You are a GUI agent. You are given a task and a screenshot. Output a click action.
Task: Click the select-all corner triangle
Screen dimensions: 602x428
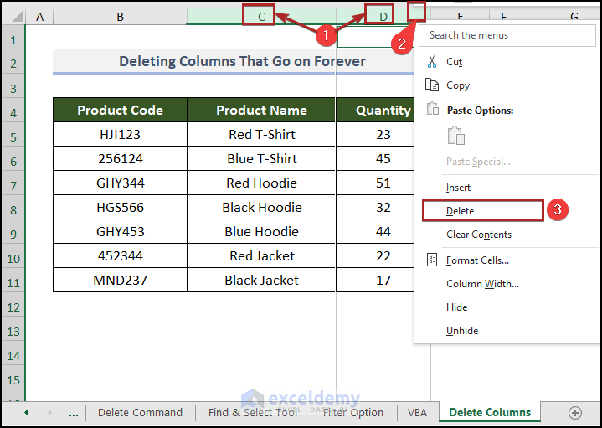(x=18, y=17)
